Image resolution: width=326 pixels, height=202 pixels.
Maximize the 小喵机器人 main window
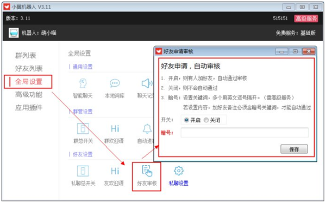pos(302,7)
